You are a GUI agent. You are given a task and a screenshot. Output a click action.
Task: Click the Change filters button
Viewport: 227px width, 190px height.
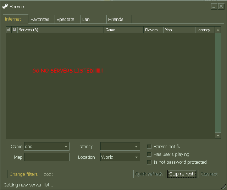pyautogui.click(x=24, y=174)
